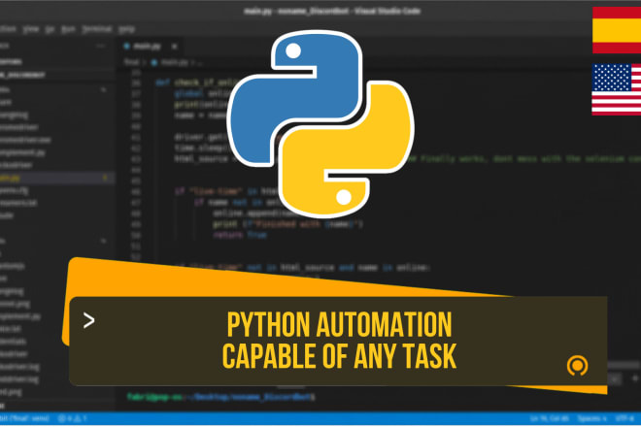Open the Explorer panel's more actions ellipsis

click(100, 47)
